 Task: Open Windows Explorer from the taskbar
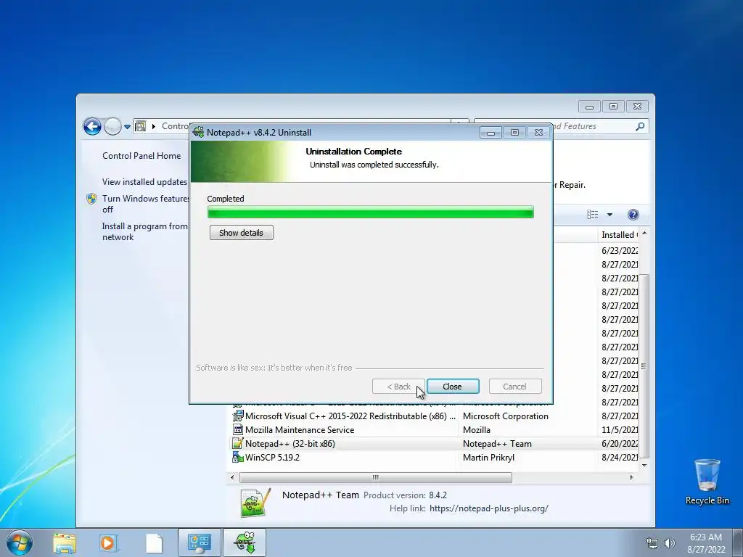click(x=65, y=543)
